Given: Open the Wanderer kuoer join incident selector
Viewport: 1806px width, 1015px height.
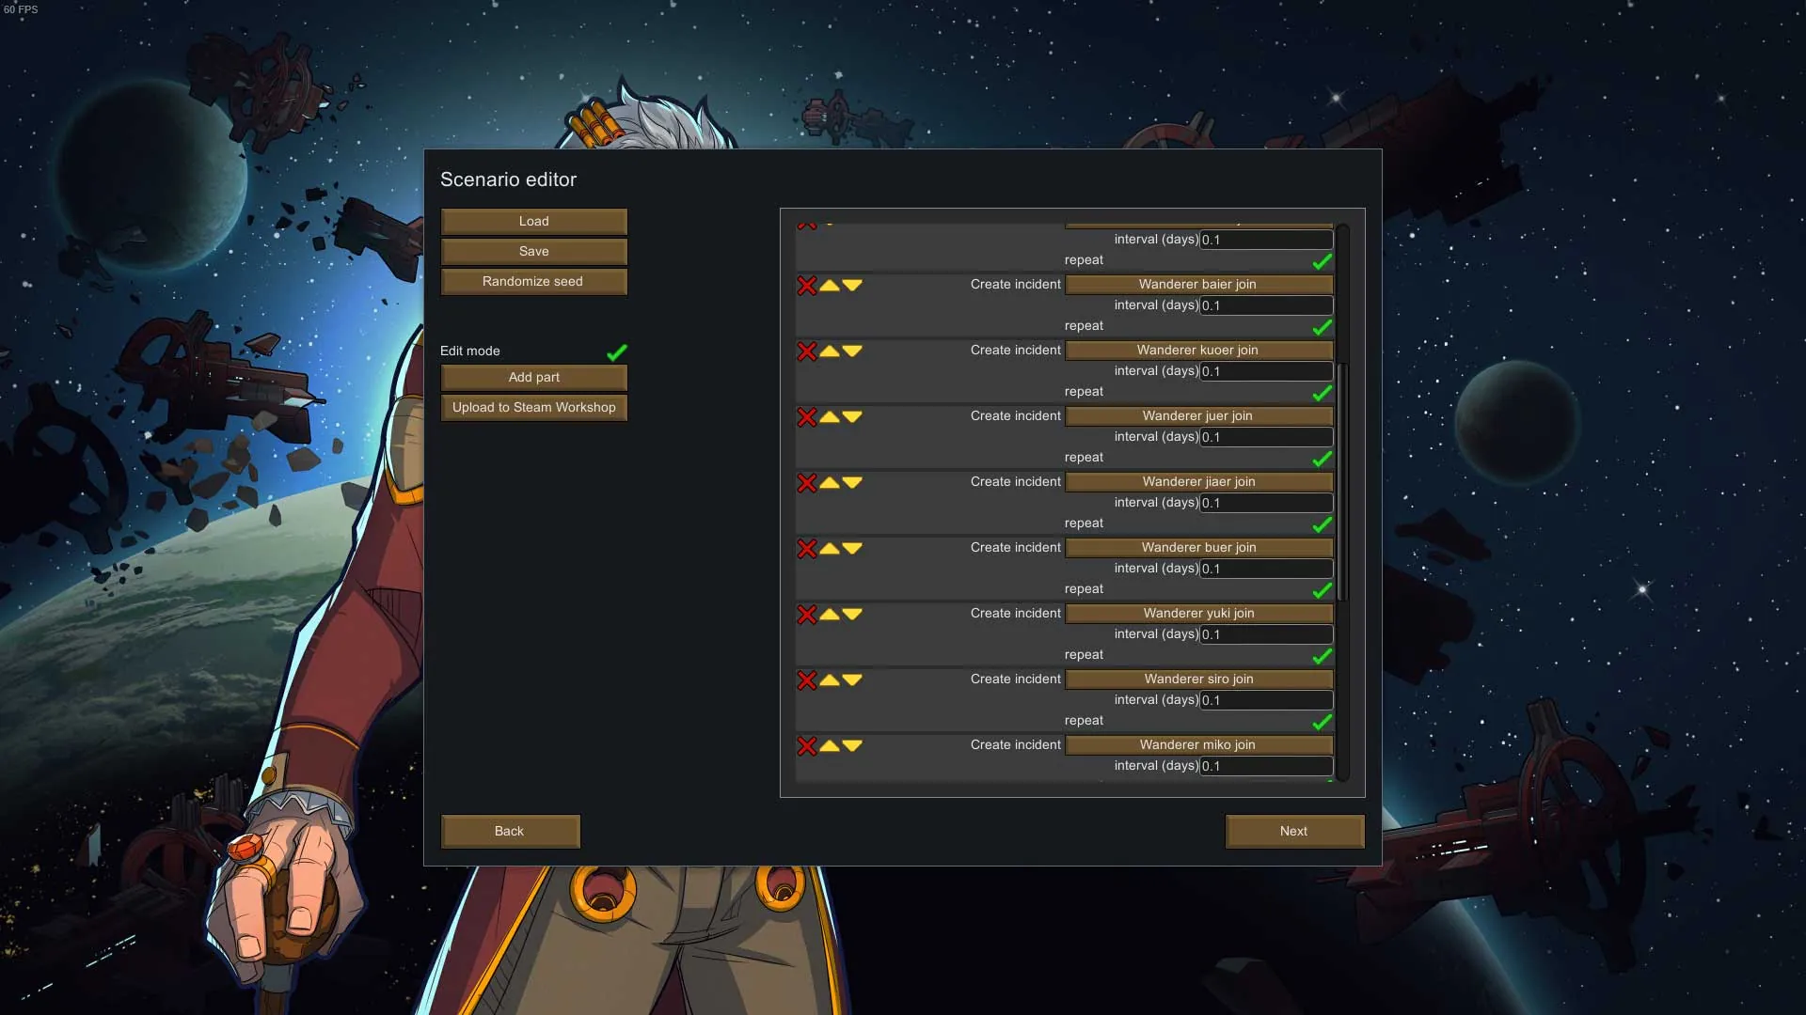Looking at the screenshot, I should 1198,350.
